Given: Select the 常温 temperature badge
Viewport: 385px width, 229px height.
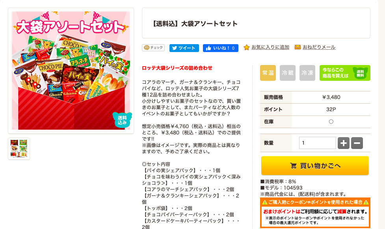Looking at the screenshot, I should coord(268,73).
